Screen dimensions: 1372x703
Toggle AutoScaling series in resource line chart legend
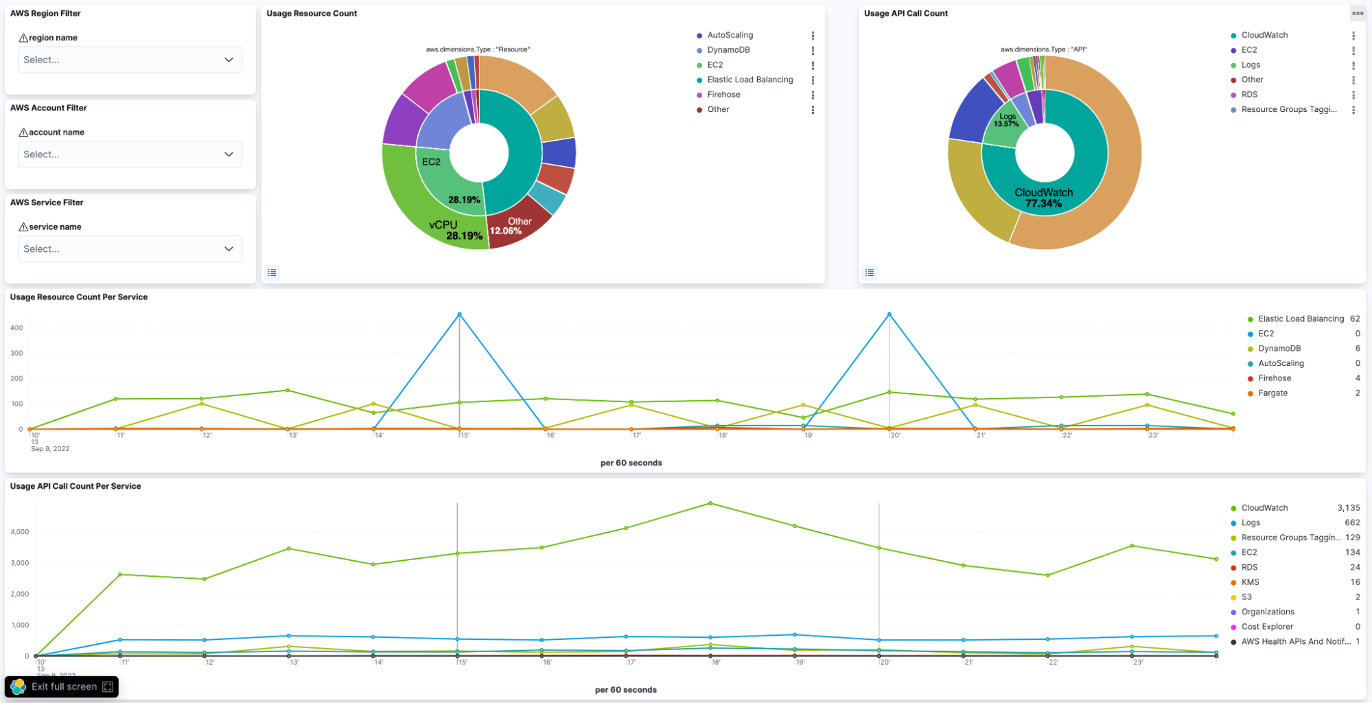(1281, 363)
